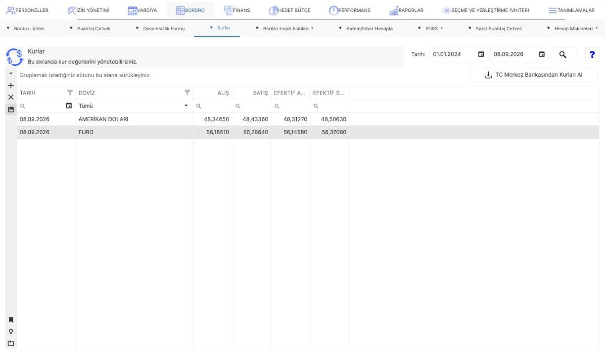Click TC Merkez Bankasından Kurları Al button

(x=533, y=75)
